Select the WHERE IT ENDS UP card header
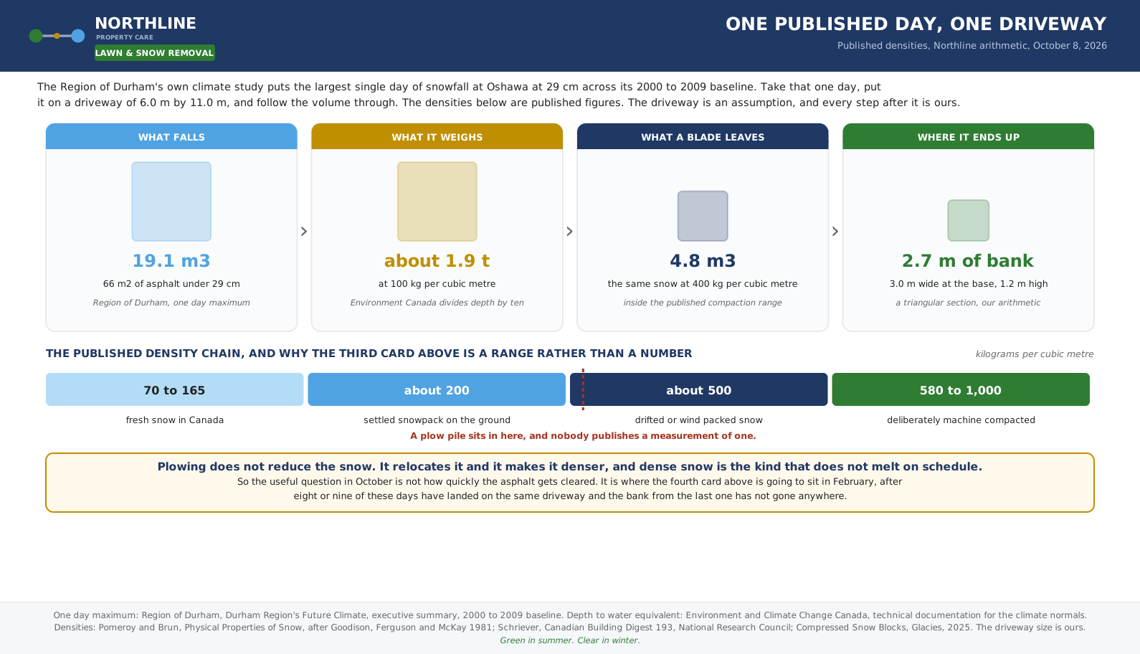The width and height of the screenshot is (1140, 654). tap(969, 136)
